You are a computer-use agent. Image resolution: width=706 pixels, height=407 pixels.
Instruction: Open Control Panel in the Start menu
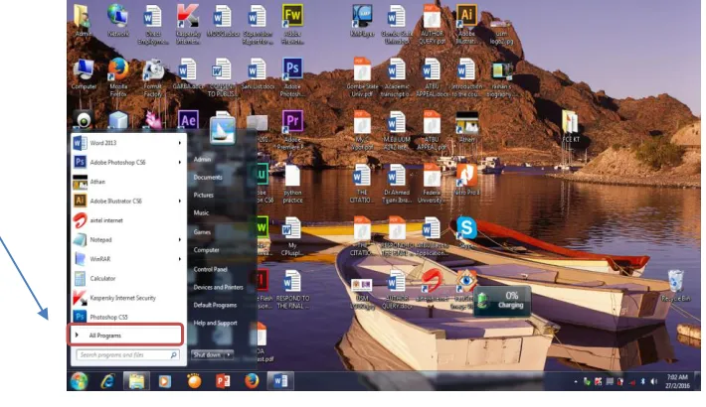pyautogui.click(x=210, y=269)
